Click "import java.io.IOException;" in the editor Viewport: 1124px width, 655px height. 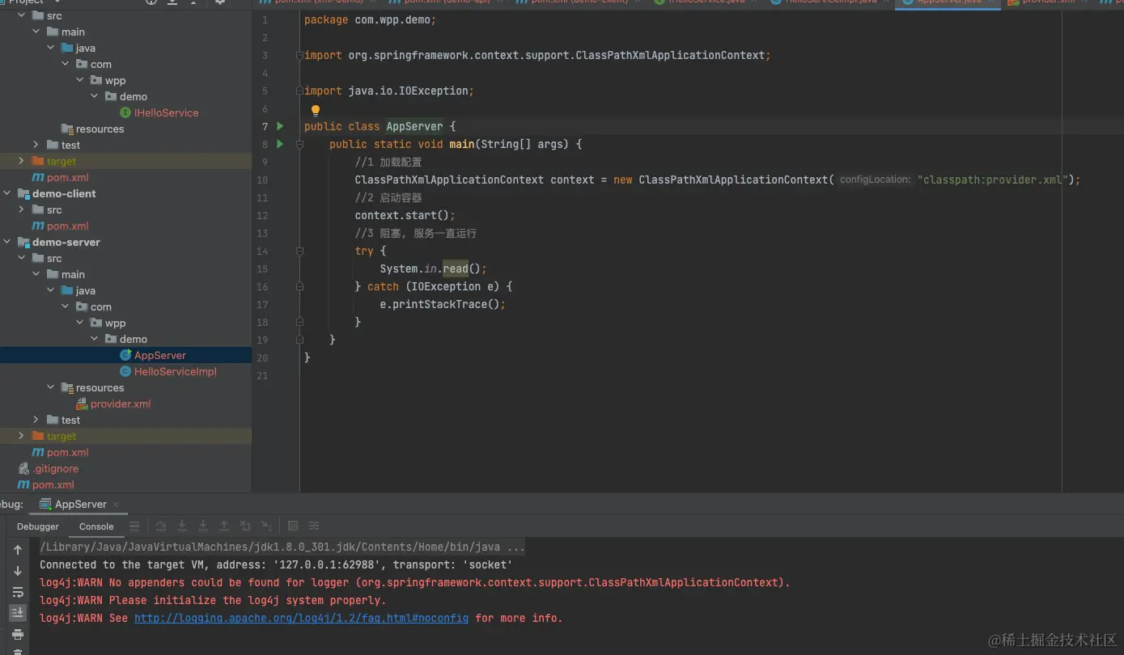[388, 91]
